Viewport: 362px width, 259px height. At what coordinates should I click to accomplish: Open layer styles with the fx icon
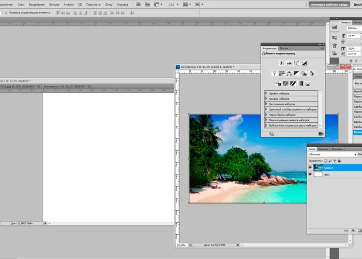353,230
